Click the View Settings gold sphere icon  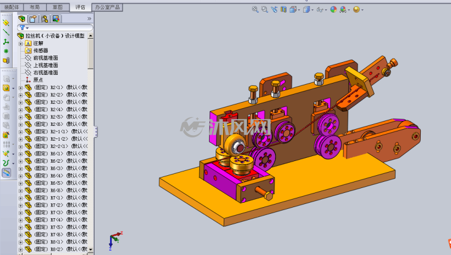[x=356, y=9]
